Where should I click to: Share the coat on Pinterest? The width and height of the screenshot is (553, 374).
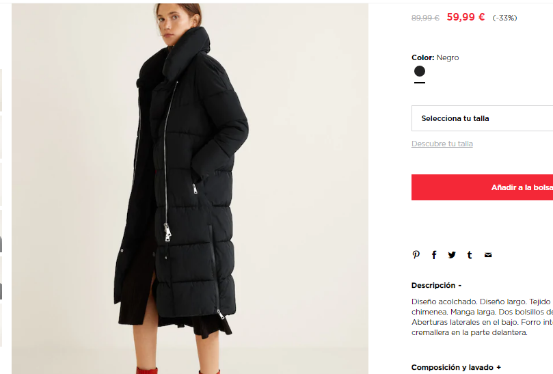[416, 255]
